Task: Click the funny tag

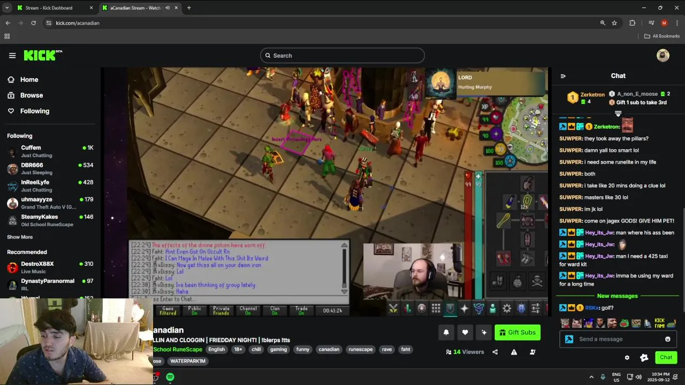Action: [303, 349]
